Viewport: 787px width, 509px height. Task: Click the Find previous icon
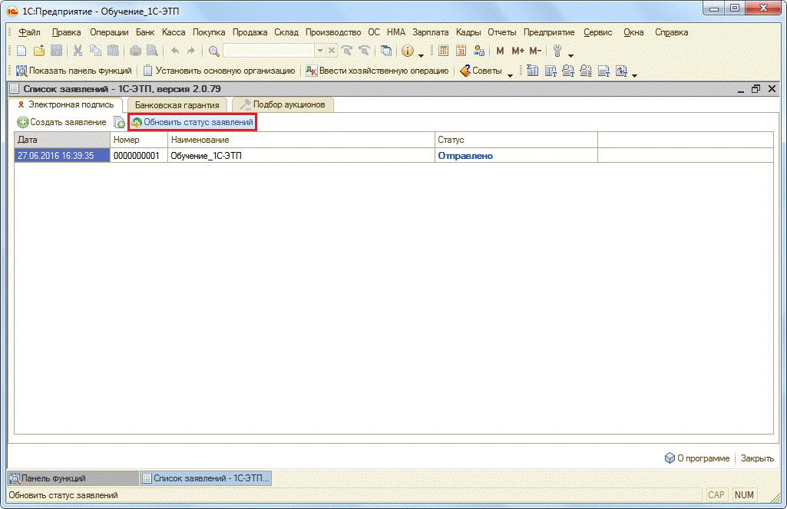(365, 51)
